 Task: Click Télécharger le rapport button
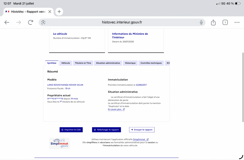tap(106, 130)
